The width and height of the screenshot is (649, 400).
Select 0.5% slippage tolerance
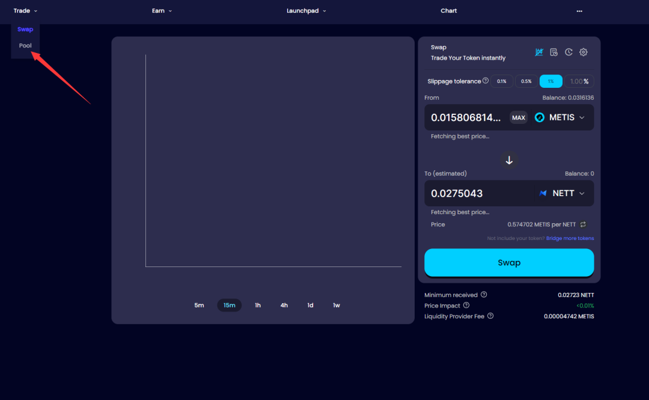tap(526, 81)
